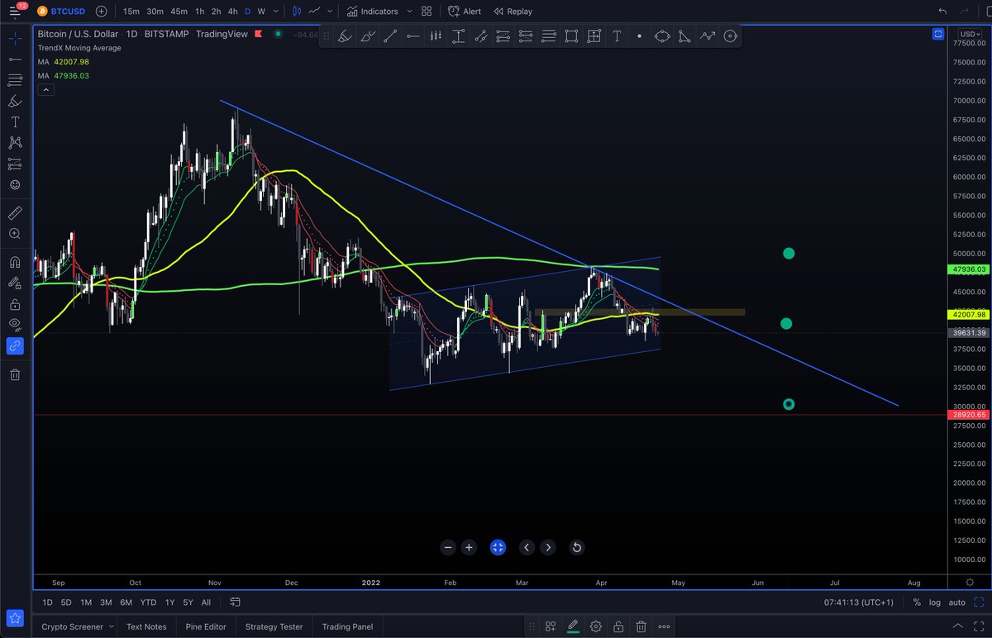This screenshot has height=638, width=992.
Task: Expand the chart type dropdown
Action: click(x=330, y=12)
